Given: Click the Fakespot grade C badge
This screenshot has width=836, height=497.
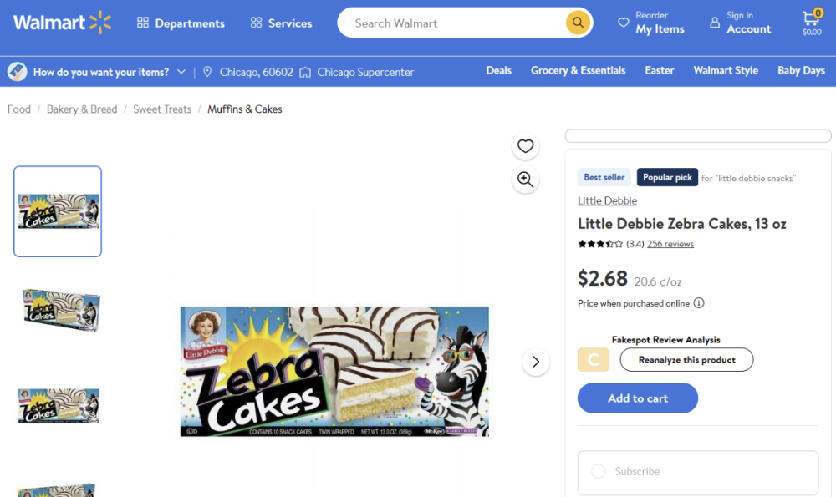Looking at the screenshot, I should click(x=594, y=360).
